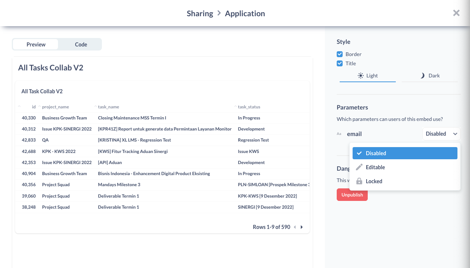Click the previous page arrow in table
The width and height of the screenshot is (470, 268).
click(x=295, y=227)
